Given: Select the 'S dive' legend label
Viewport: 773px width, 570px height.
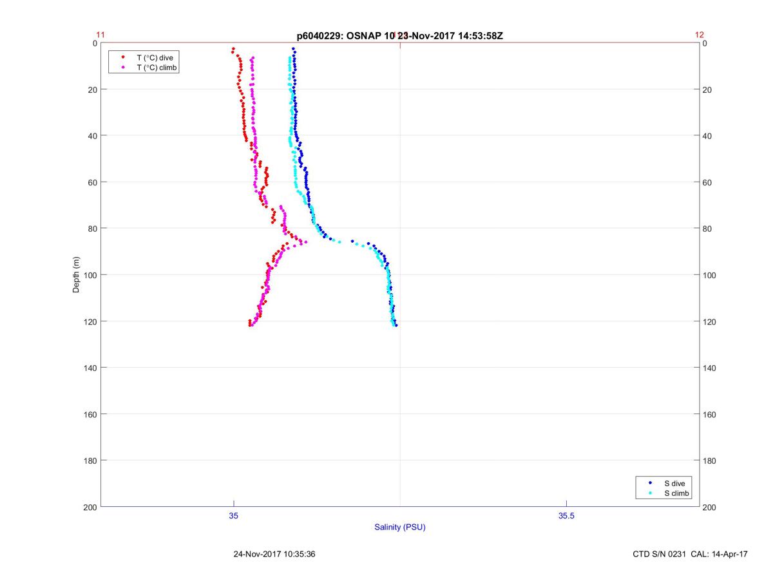Looking at the screenshot, I should (676, 483).
